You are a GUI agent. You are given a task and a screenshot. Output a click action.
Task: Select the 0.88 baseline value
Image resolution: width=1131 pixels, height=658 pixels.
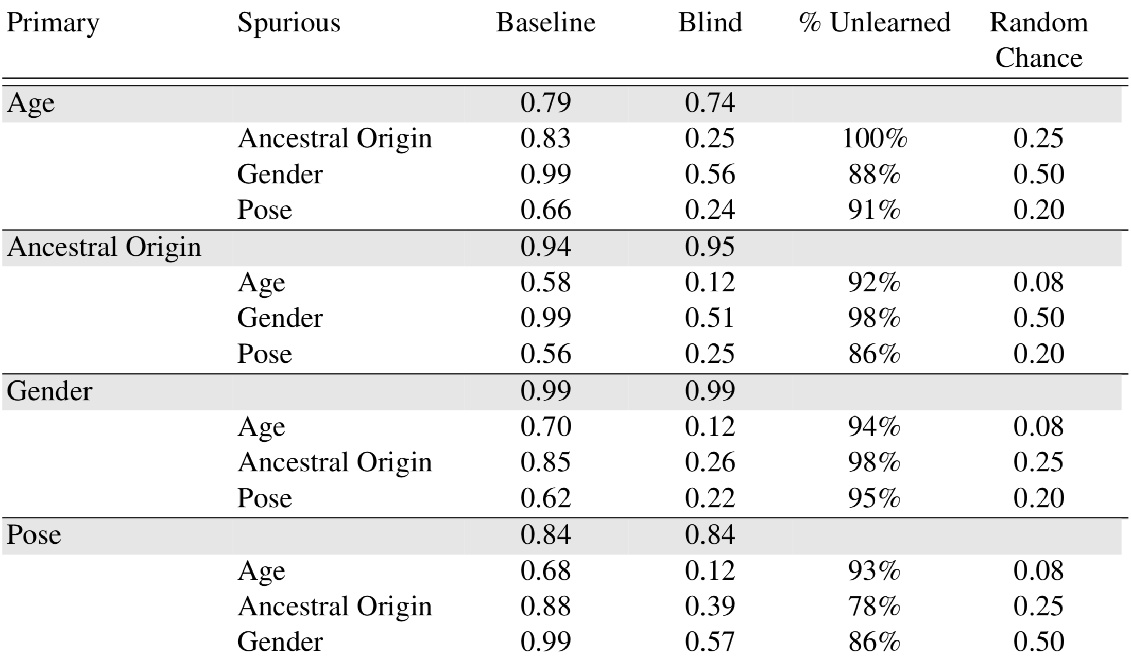545,606
